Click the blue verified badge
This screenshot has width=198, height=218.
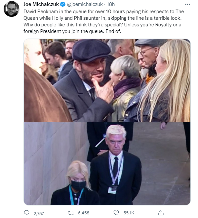(x=62, y=4)
